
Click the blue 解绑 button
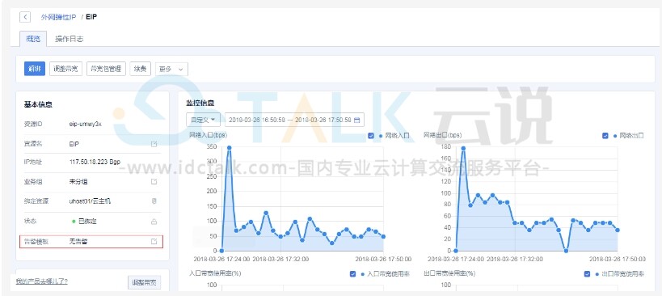[x=35, y=69]
